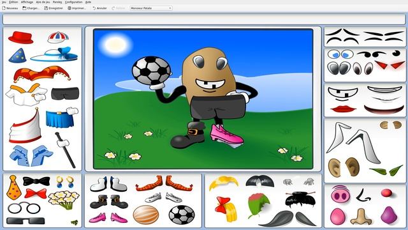The image size is (408, 230).
Task: Choose the red evil eyes
Action: [390, 65]
